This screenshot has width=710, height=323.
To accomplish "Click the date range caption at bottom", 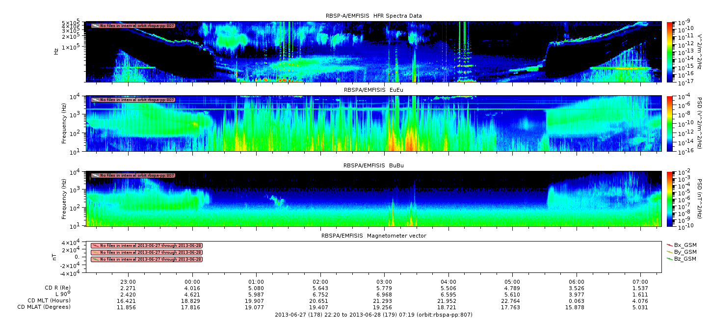I will [x=373, y=314].
